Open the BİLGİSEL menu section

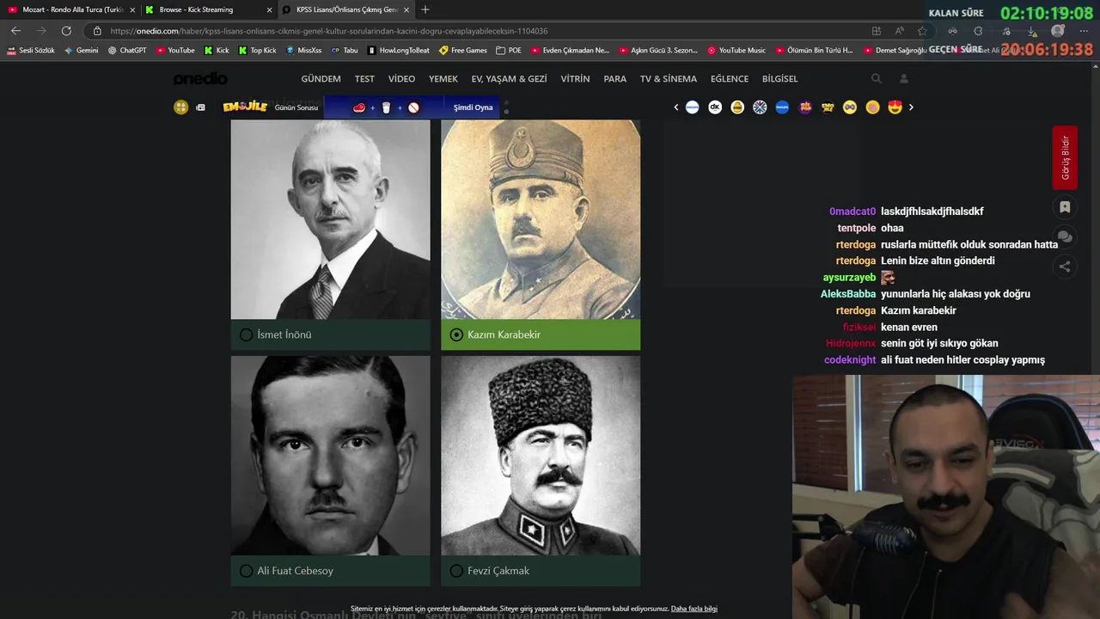coord(780,78)
